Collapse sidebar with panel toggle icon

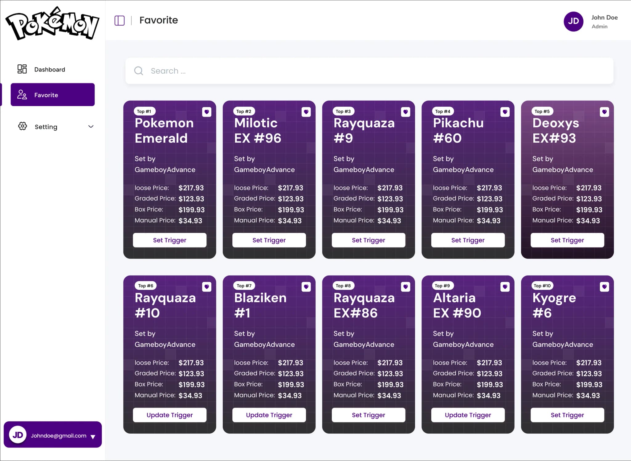tap(120, 21)
